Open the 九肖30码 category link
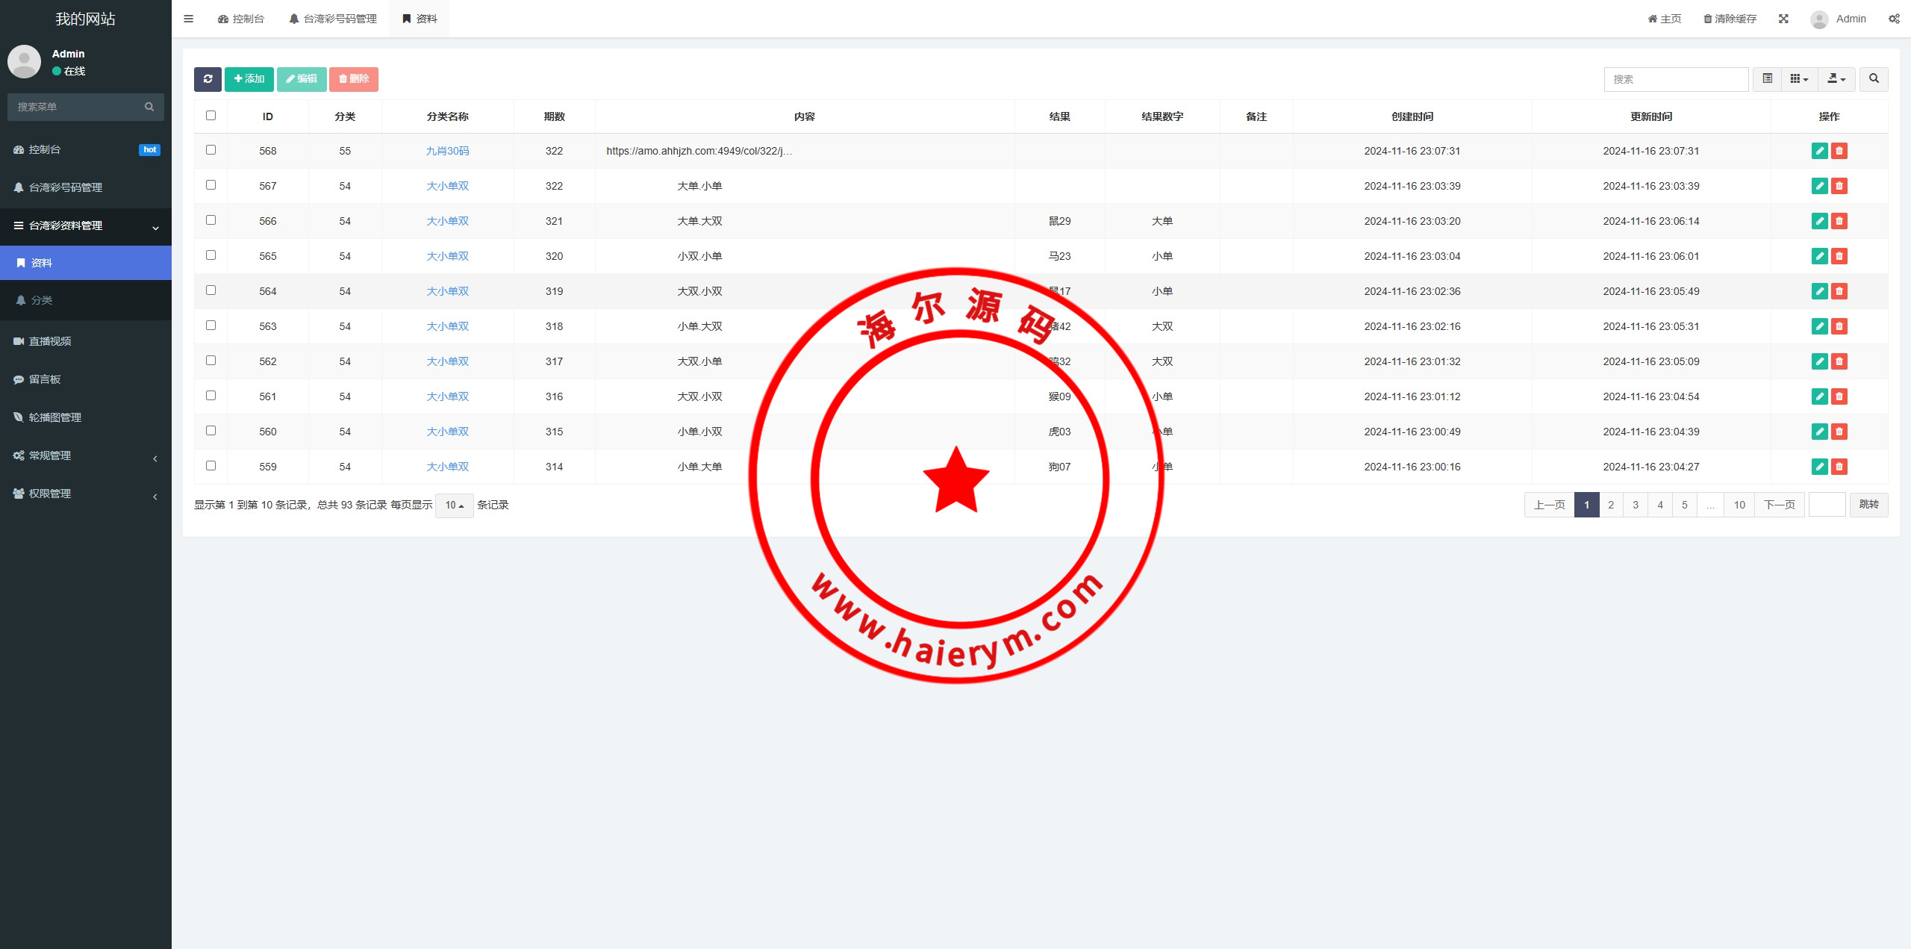The height and width of the screenshot is (949, 1911). 447,151
